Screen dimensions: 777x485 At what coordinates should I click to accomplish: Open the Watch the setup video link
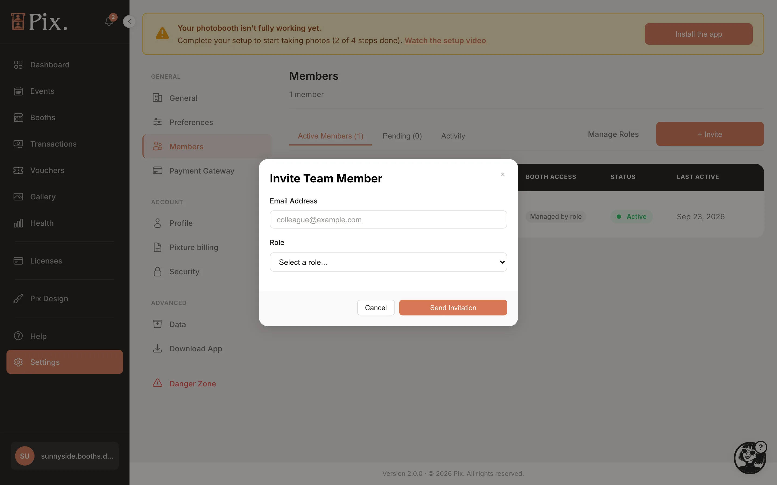click(x=445, y=40)
